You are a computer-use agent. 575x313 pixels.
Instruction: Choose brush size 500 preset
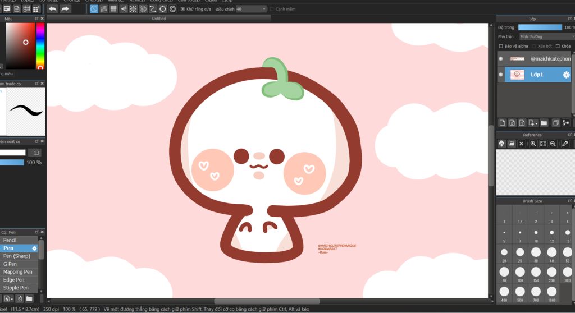click(x=520, y=293)
